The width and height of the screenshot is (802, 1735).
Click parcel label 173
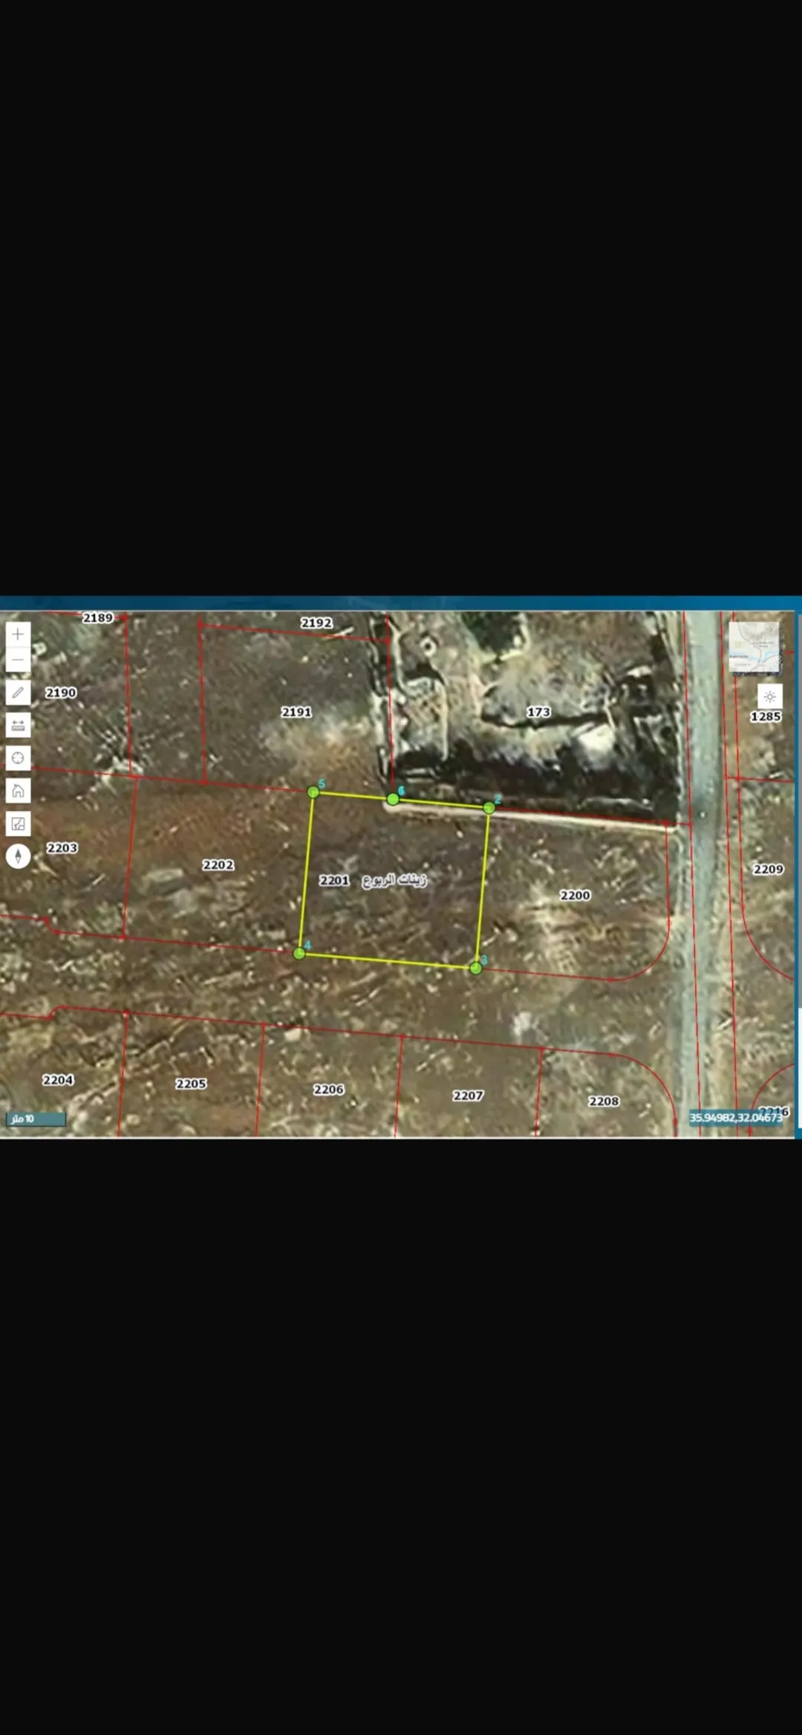[x=539, y=712]
